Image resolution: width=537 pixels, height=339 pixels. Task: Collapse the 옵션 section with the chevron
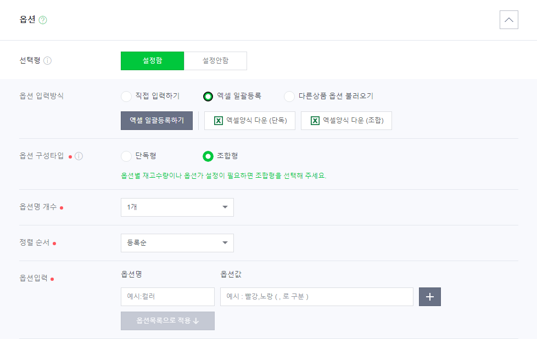coord(508,19)
